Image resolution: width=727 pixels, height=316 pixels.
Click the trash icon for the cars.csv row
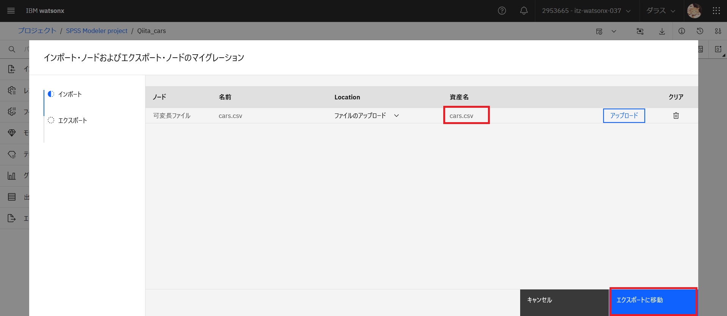676,116
